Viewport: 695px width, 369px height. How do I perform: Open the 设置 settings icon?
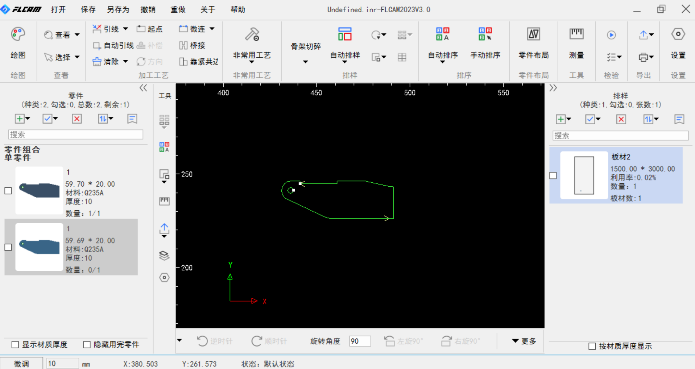pyautogui.click(x=678, y=34)
